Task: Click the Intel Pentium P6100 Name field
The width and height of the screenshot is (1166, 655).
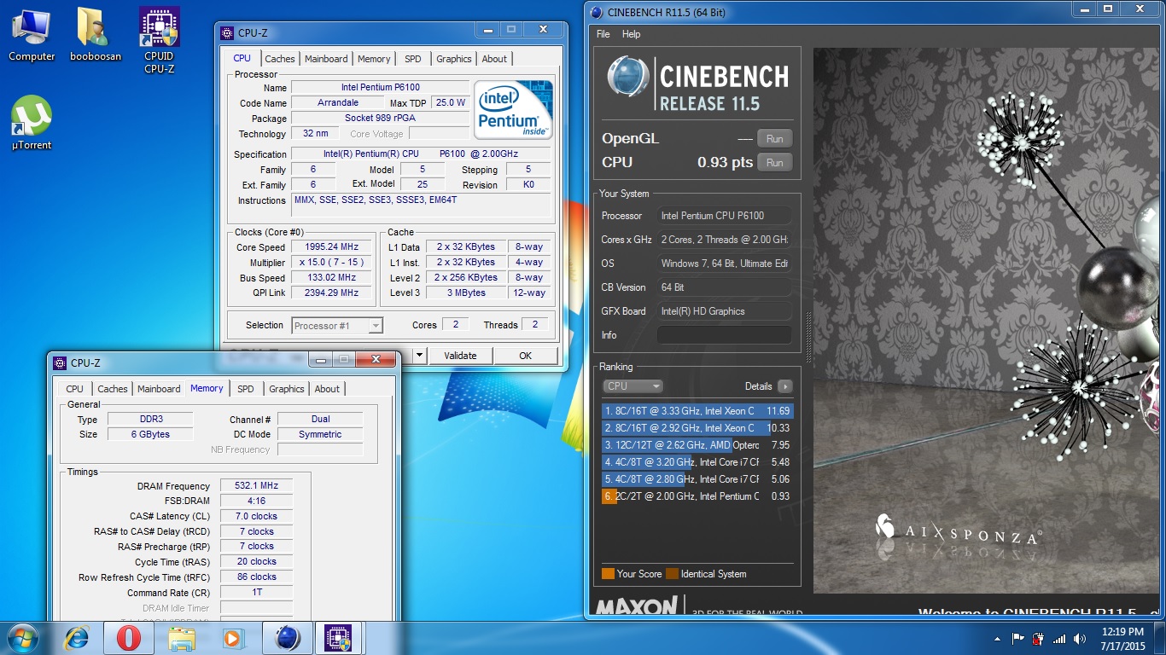Action: tap(380, 87)
